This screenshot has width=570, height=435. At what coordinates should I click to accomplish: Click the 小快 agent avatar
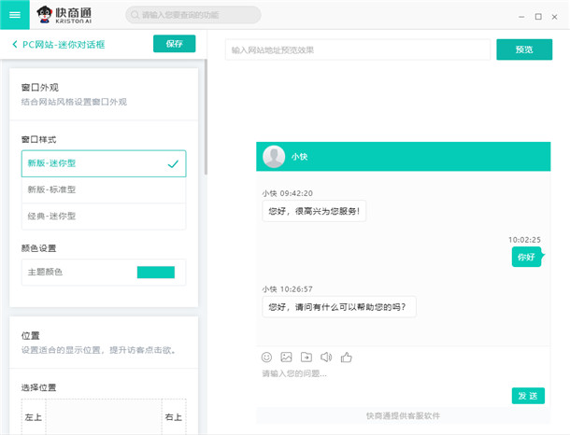pos(274,157)
